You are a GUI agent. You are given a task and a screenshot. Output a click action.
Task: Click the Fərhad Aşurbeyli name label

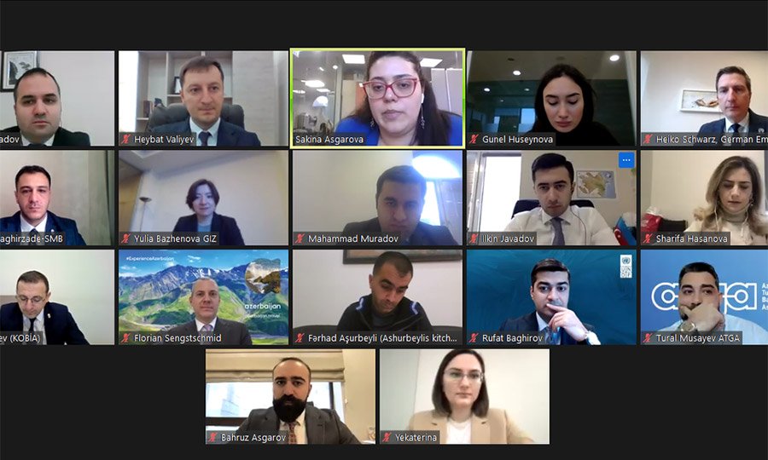point(382,338)
